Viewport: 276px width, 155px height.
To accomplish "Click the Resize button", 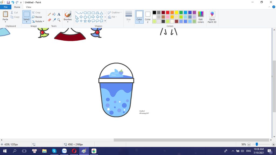I will (37, 17).
